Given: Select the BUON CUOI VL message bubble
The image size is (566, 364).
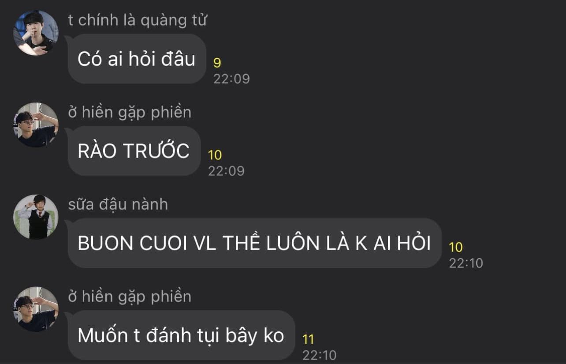Looking at the screenshot, I should point(255,243).
